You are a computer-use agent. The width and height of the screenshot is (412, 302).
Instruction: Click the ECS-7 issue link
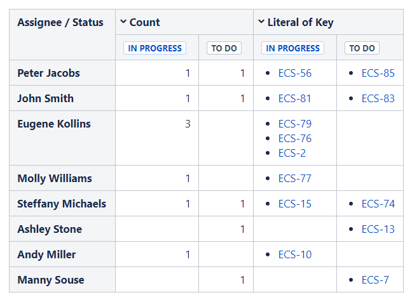tap(375, 280)
